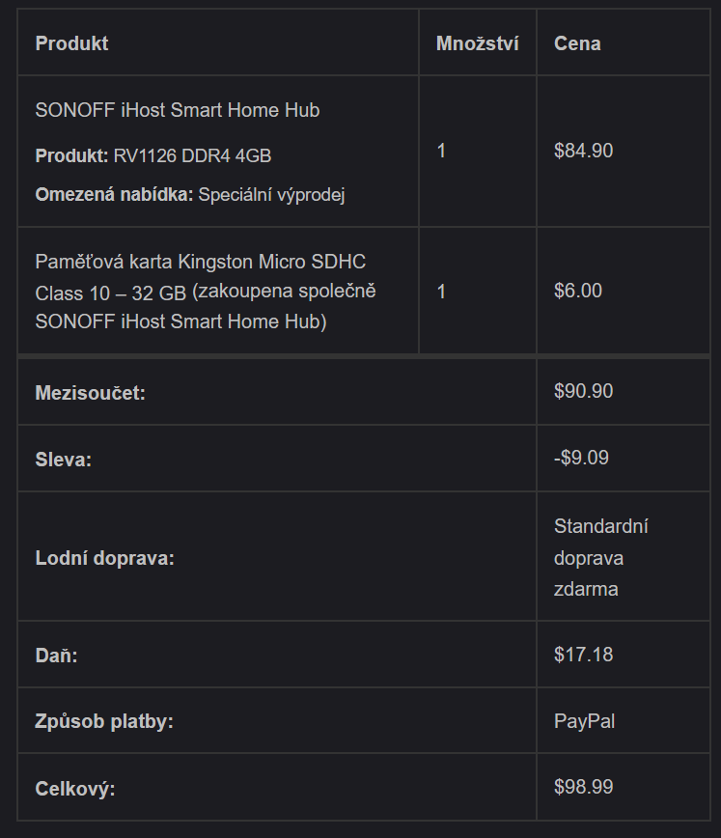Click the Celkový total label
The height and width of the screenshot is (838, 721).
click(x=75, y=789)
